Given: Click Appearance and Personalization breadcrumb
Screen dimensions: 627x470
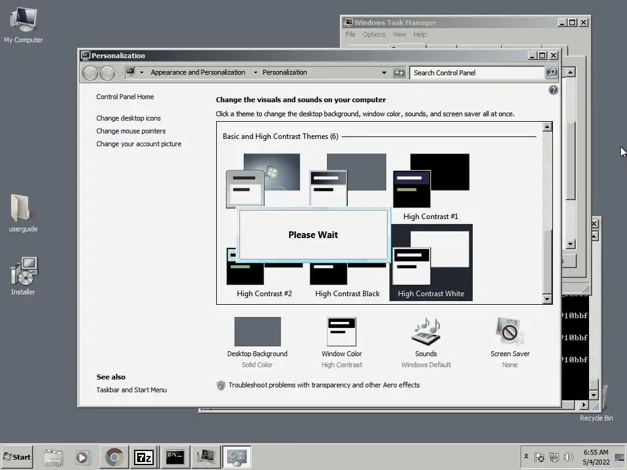Looking at the screenshot, I should tap(198, 72).
